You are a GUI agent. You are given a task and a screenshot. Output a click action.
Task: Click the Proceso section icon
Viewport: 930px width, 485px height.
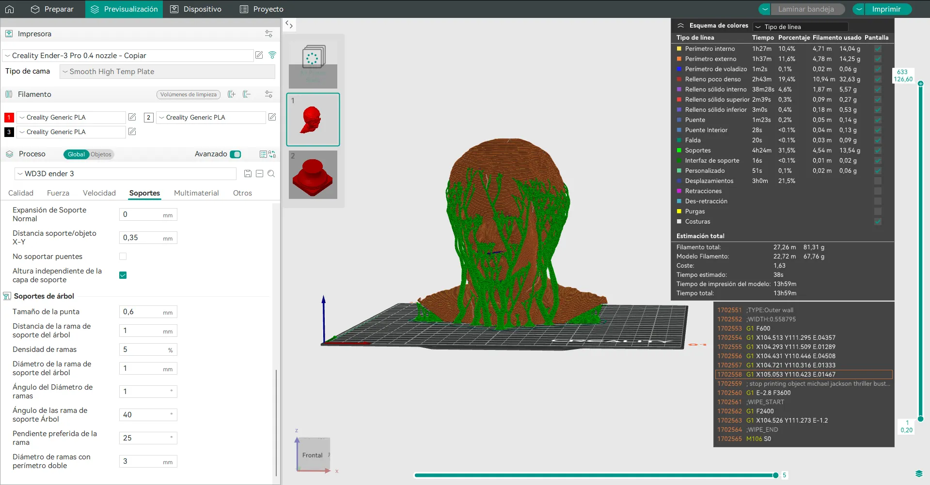[9, 154]
